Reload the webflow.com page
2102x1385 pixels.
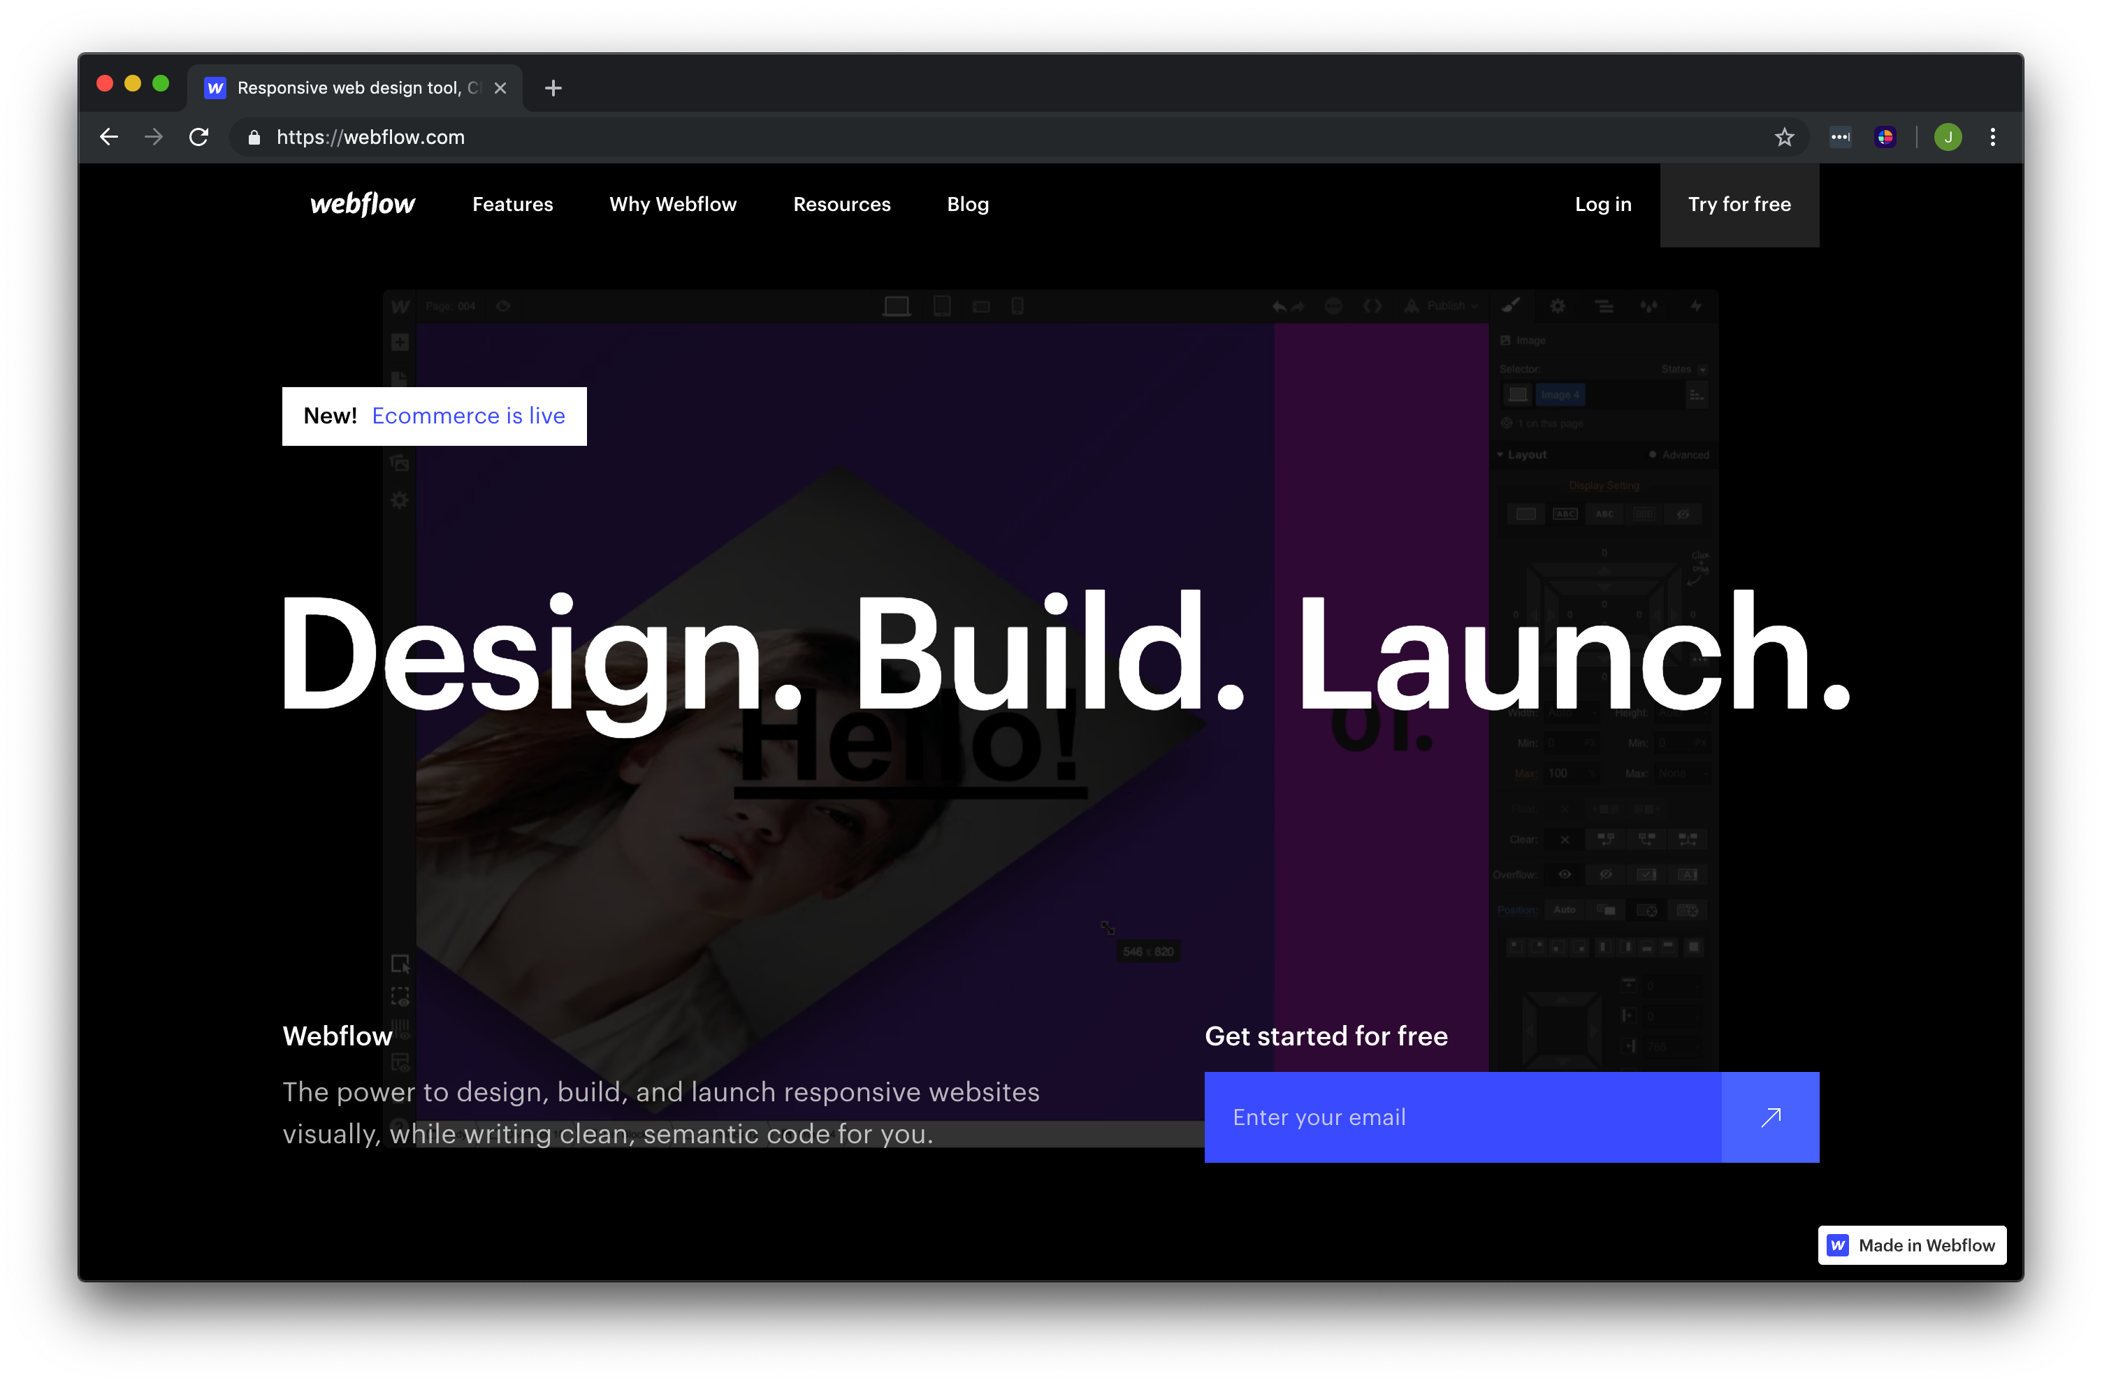click(x=200, y=137)
